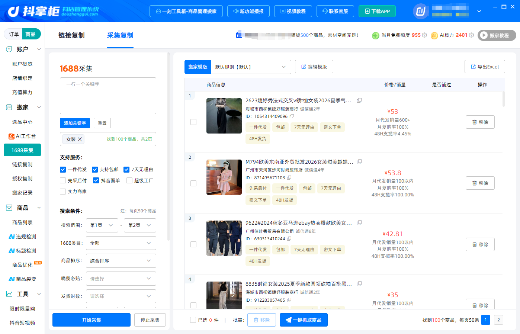Select checkbox for product row 1

pos(193,122)
